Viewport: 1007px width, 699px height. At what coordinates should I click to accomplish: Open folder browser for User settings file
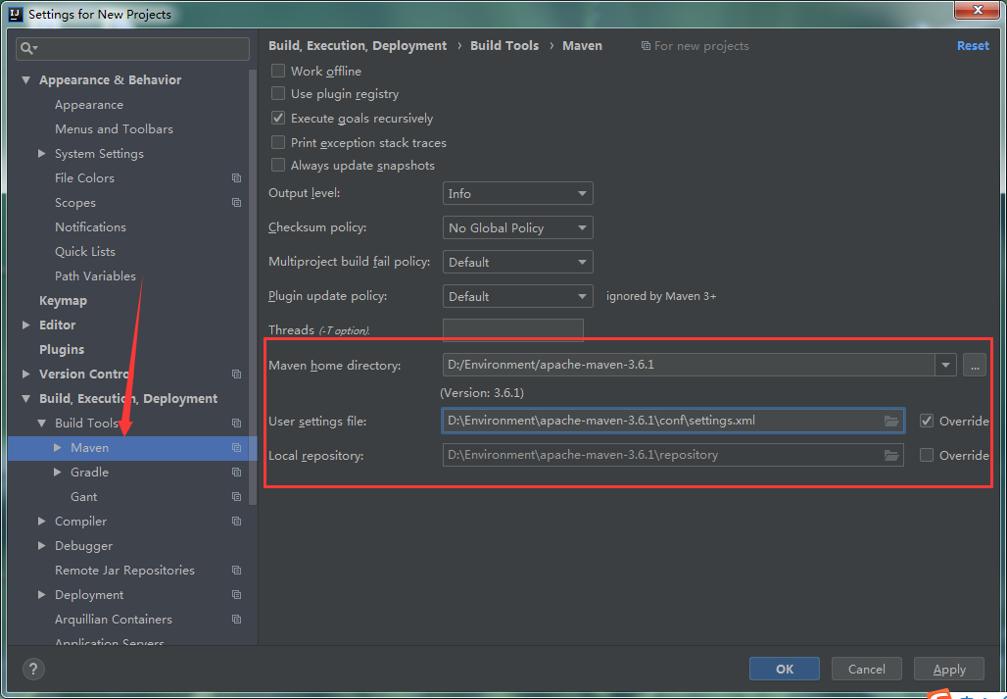point(890,421)
